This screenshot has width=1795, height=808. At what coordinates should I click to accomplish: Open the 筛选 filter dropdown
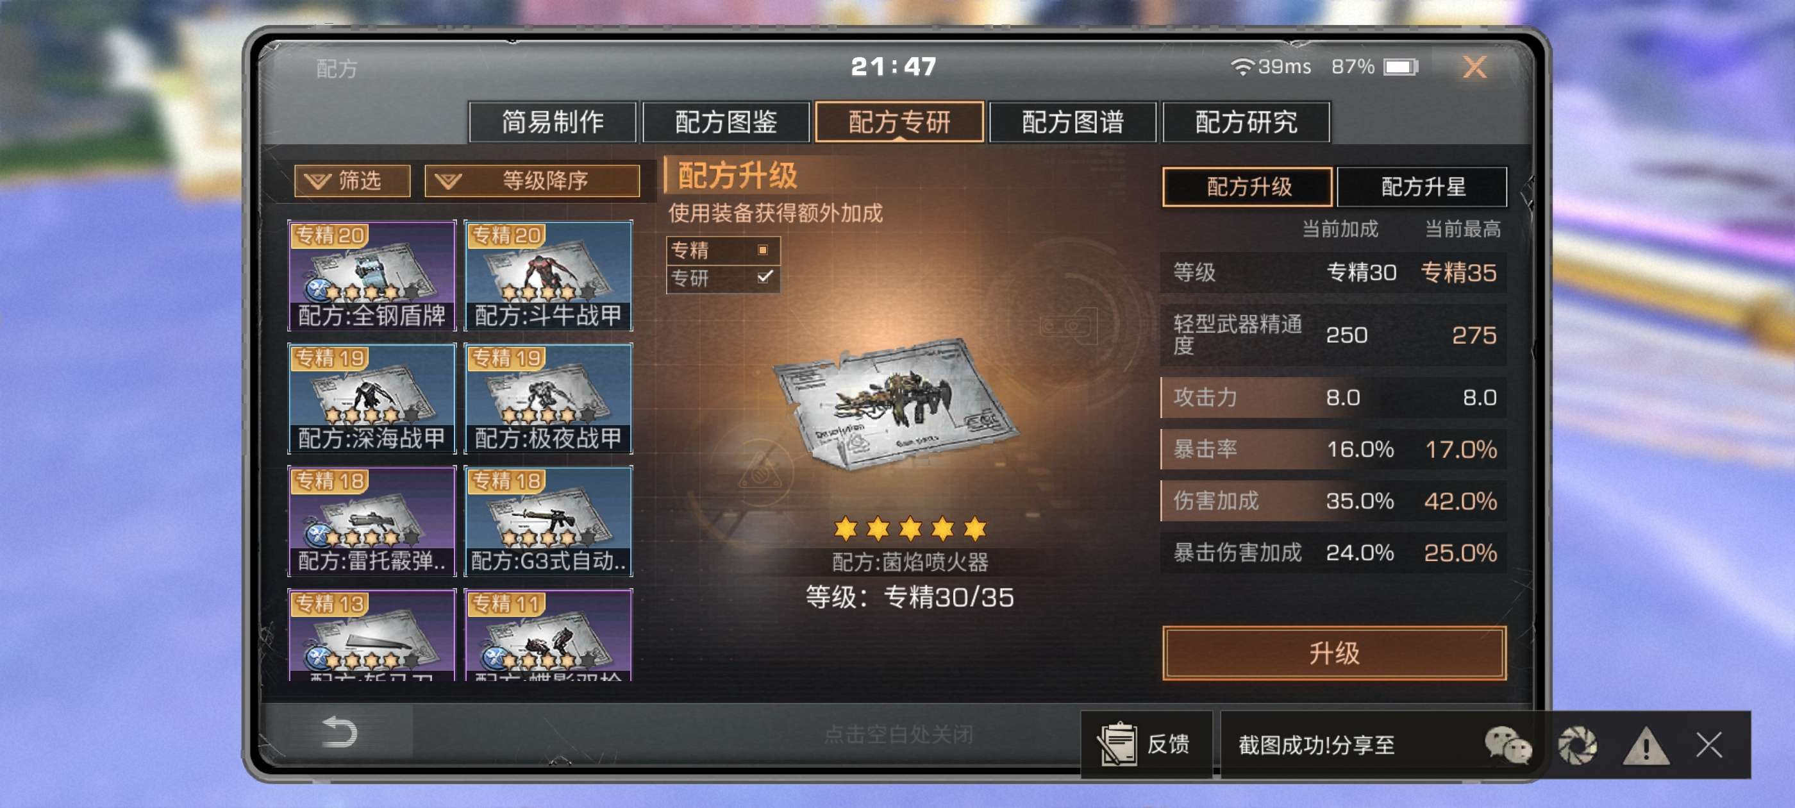pyautogui.click(x=352, y=181)
